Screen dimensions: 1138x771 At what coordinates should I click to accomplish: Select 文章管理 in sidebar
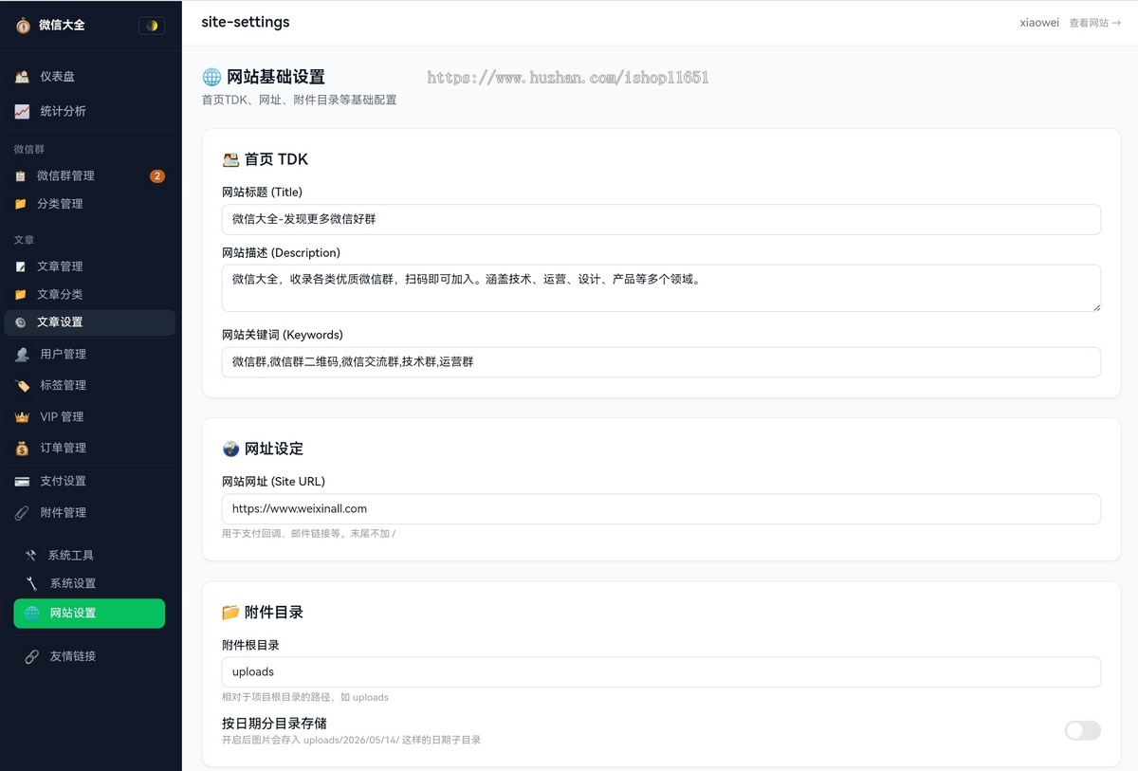click(89, 266)
